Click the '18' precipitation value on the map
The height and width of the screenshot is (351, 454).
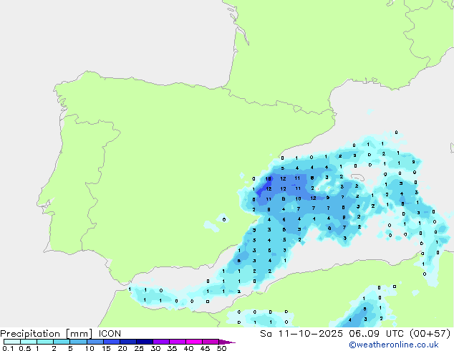click(x=268, y=178)
